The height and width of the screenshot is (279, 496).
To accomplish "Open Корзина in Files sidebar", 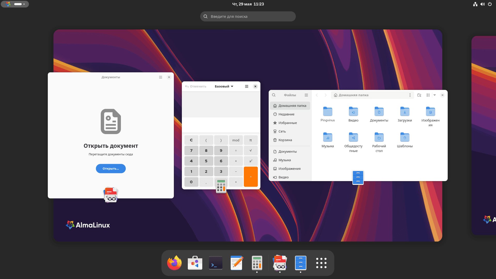I will (290, 140).
